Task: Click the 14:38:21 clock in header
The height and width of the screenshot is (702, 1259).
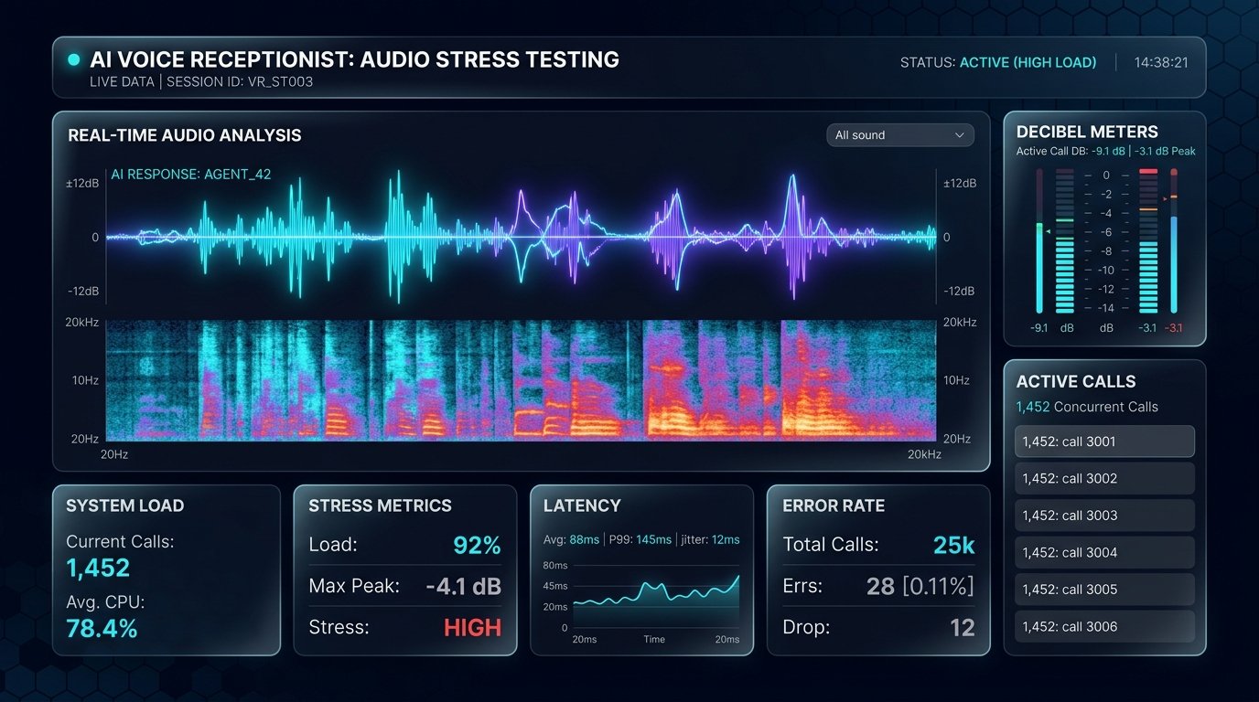Action: pos(1161,63)
